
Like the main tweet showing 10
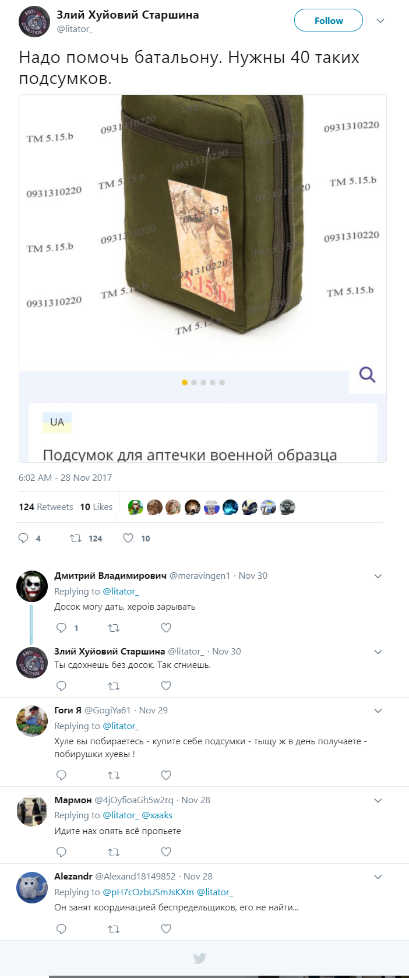pyautogui.click(x=128, y=538)
